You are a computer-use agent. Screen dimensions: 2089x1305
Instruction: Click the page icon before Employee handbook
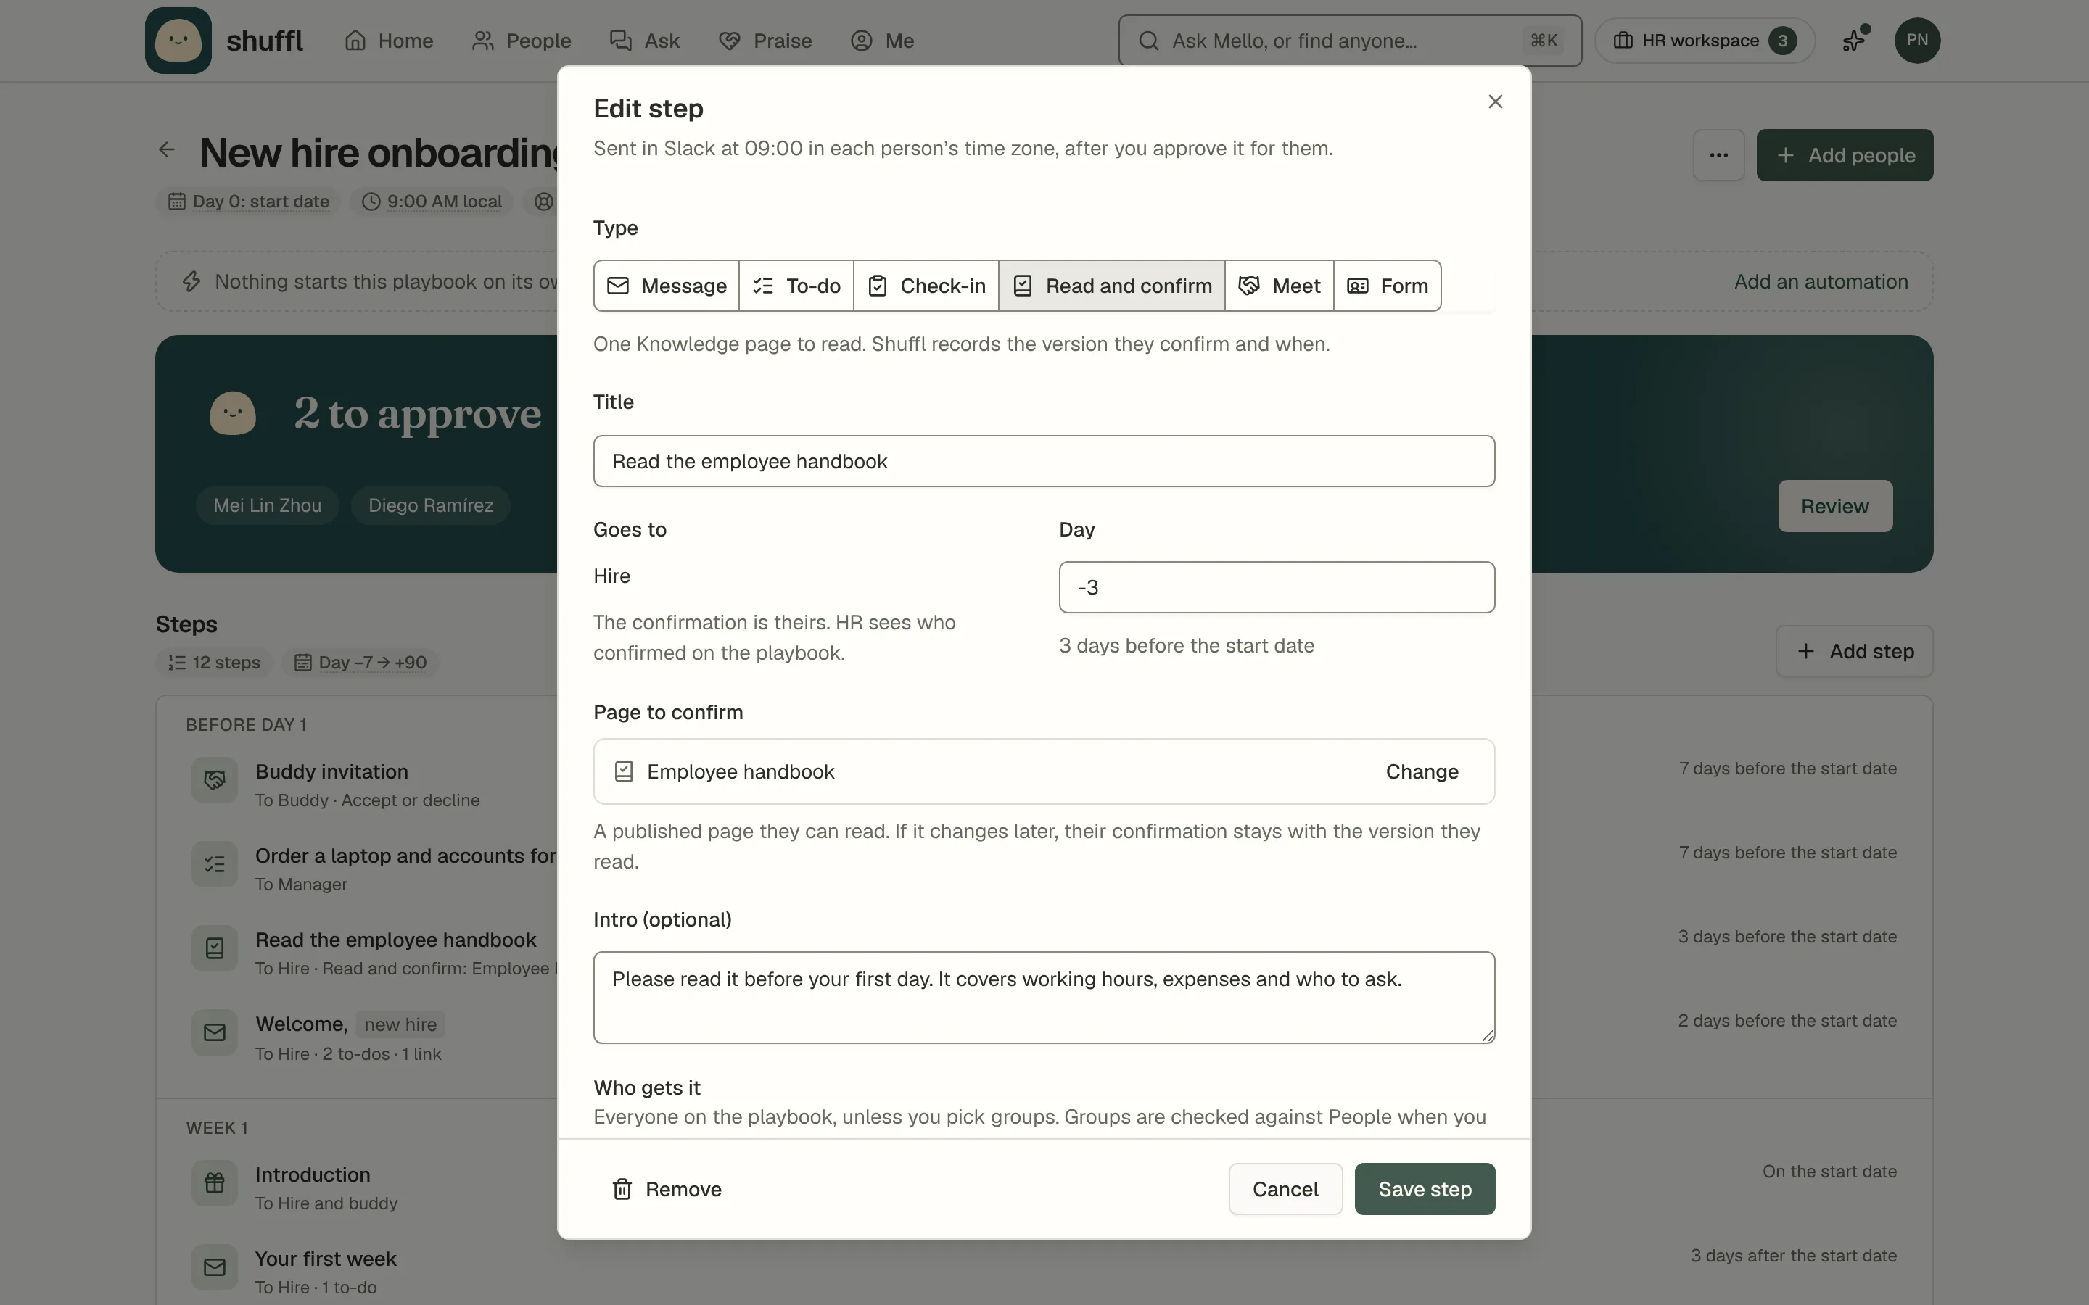click(623, 771)
